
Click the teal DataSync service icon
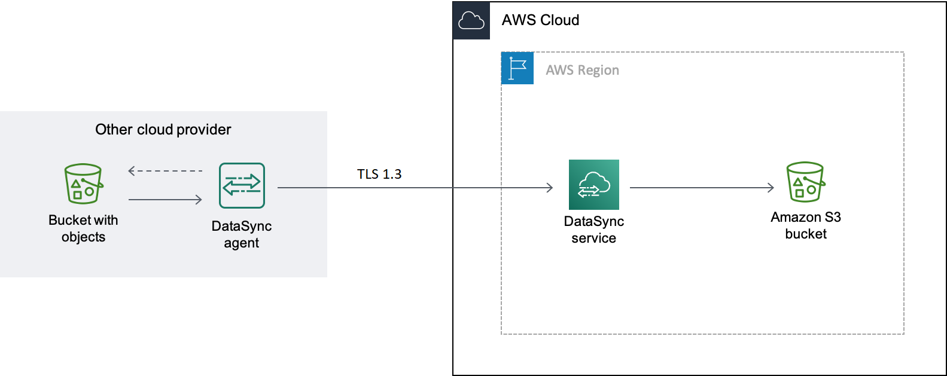[593, 184]
